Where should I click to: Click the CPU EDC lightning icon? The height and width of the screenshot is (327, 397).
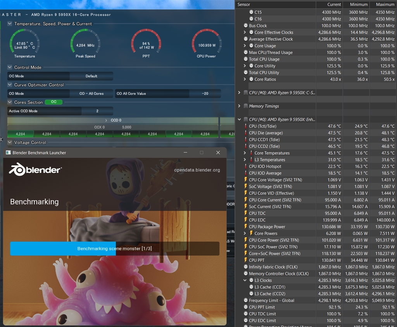coord(245,220)
